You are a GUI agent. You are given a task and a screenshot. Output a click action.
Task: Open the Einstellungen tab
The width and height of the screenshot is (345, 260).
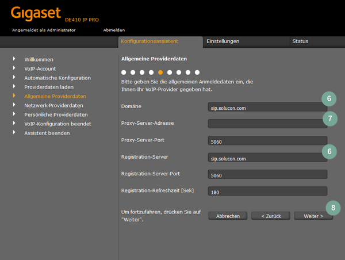[223, 41]
